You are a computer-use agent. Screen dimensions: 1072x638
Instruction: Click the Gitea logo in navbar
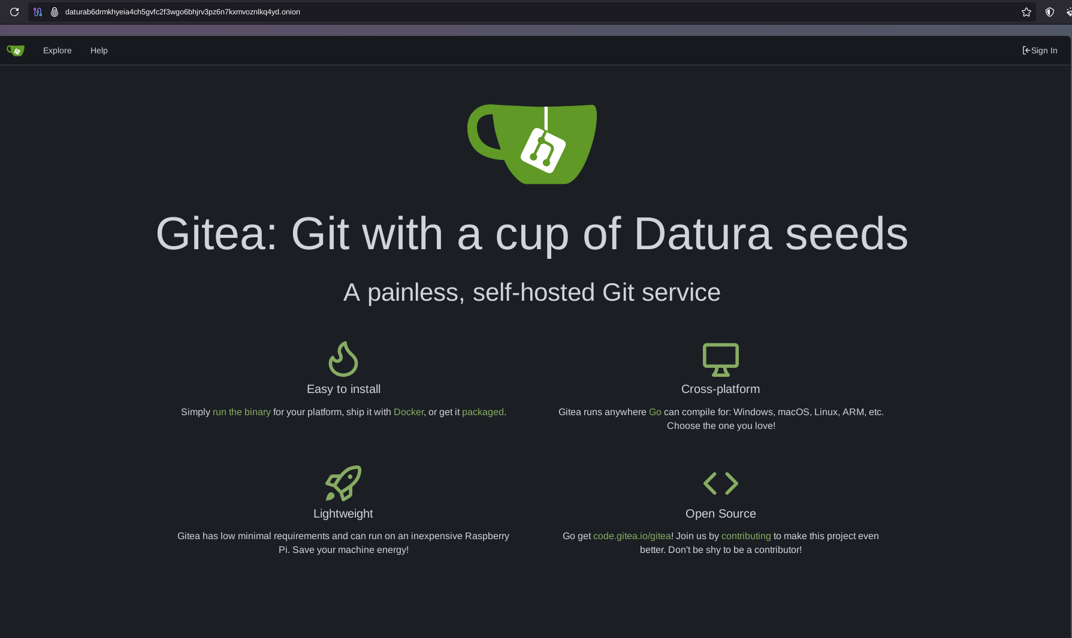point(16,51)
